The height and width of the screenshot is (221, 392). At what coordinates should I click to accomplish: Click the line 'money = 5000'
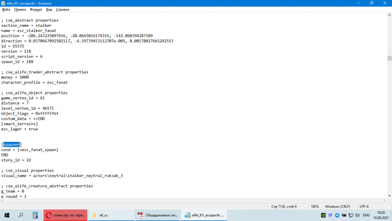coord(15,77)
